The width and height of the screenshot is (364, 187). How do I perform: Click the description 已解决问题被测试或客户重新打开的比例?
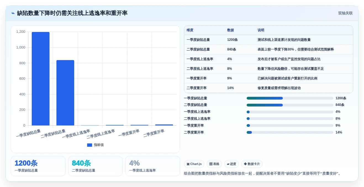(287, 79)
